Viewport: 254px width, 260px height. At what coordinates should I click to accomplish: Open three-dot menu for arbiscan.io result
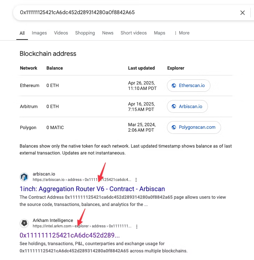(136, 180)
